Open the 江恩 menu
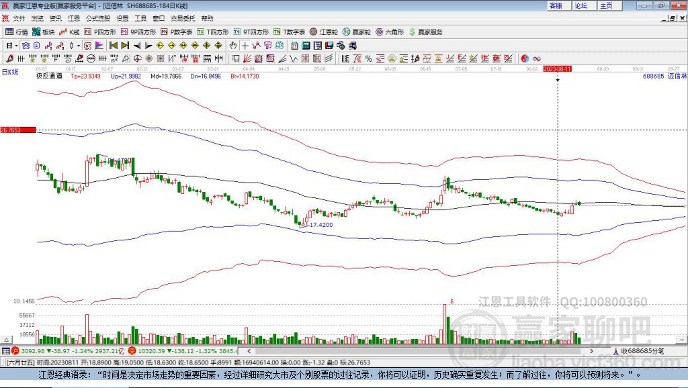688x388 pixels. pyautogui.click(x=74, y=18)
